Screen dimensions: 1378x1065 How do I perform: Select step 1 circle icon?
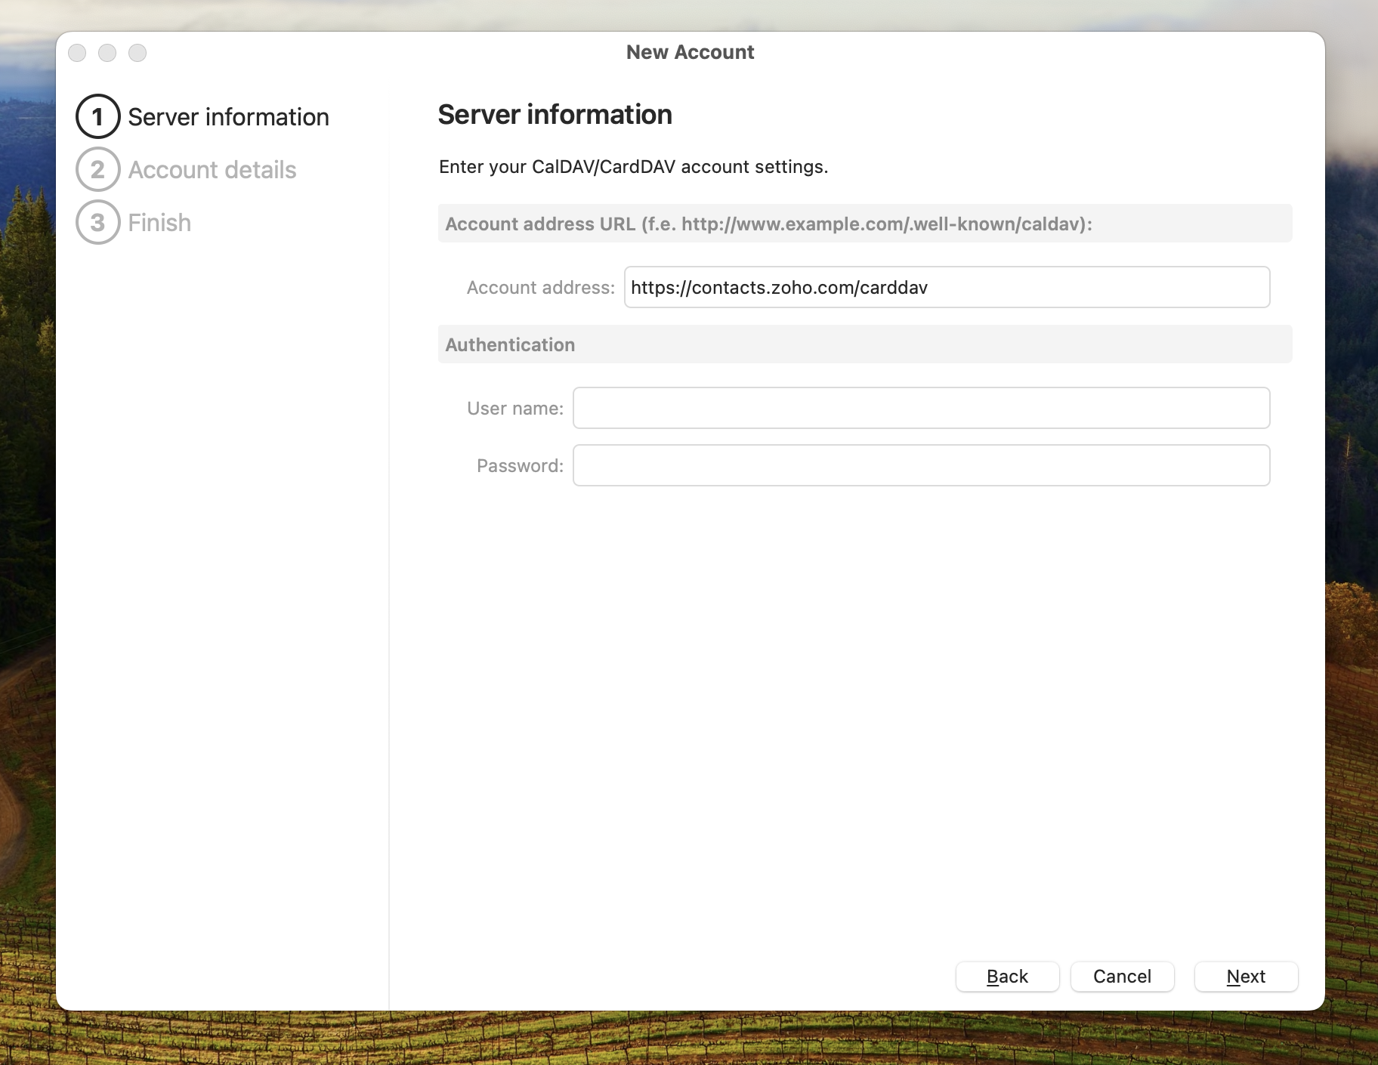[x=97, y=116]
